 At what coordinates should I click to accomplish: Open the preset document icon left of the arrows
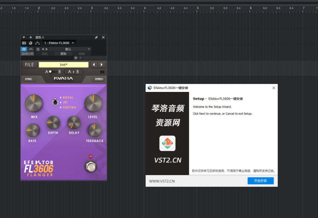(x=38, y=49)
